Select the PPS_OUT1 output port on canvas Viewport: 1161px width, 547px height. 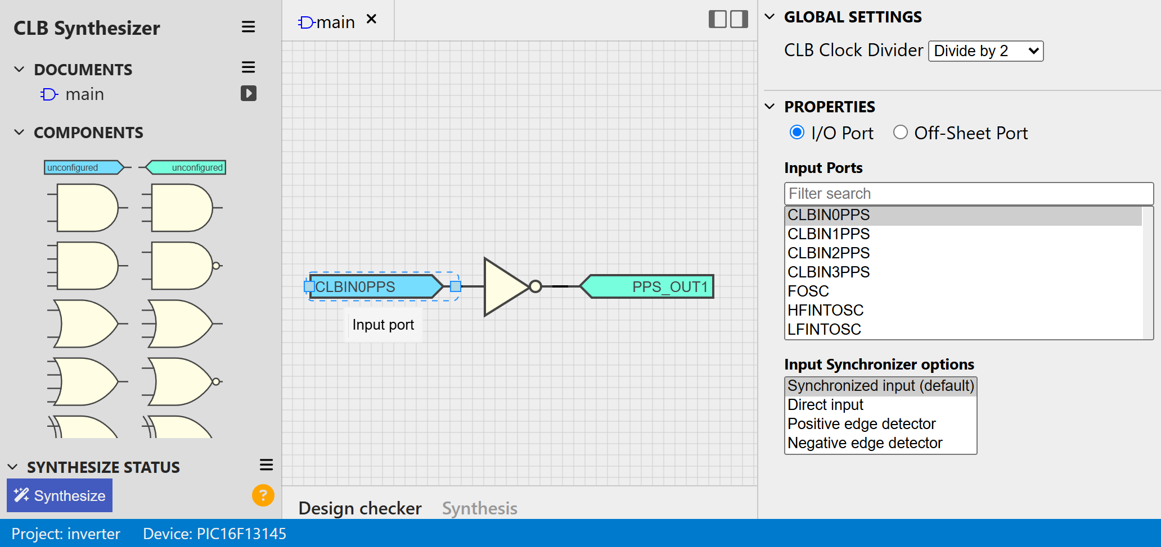tap(647, 287)
